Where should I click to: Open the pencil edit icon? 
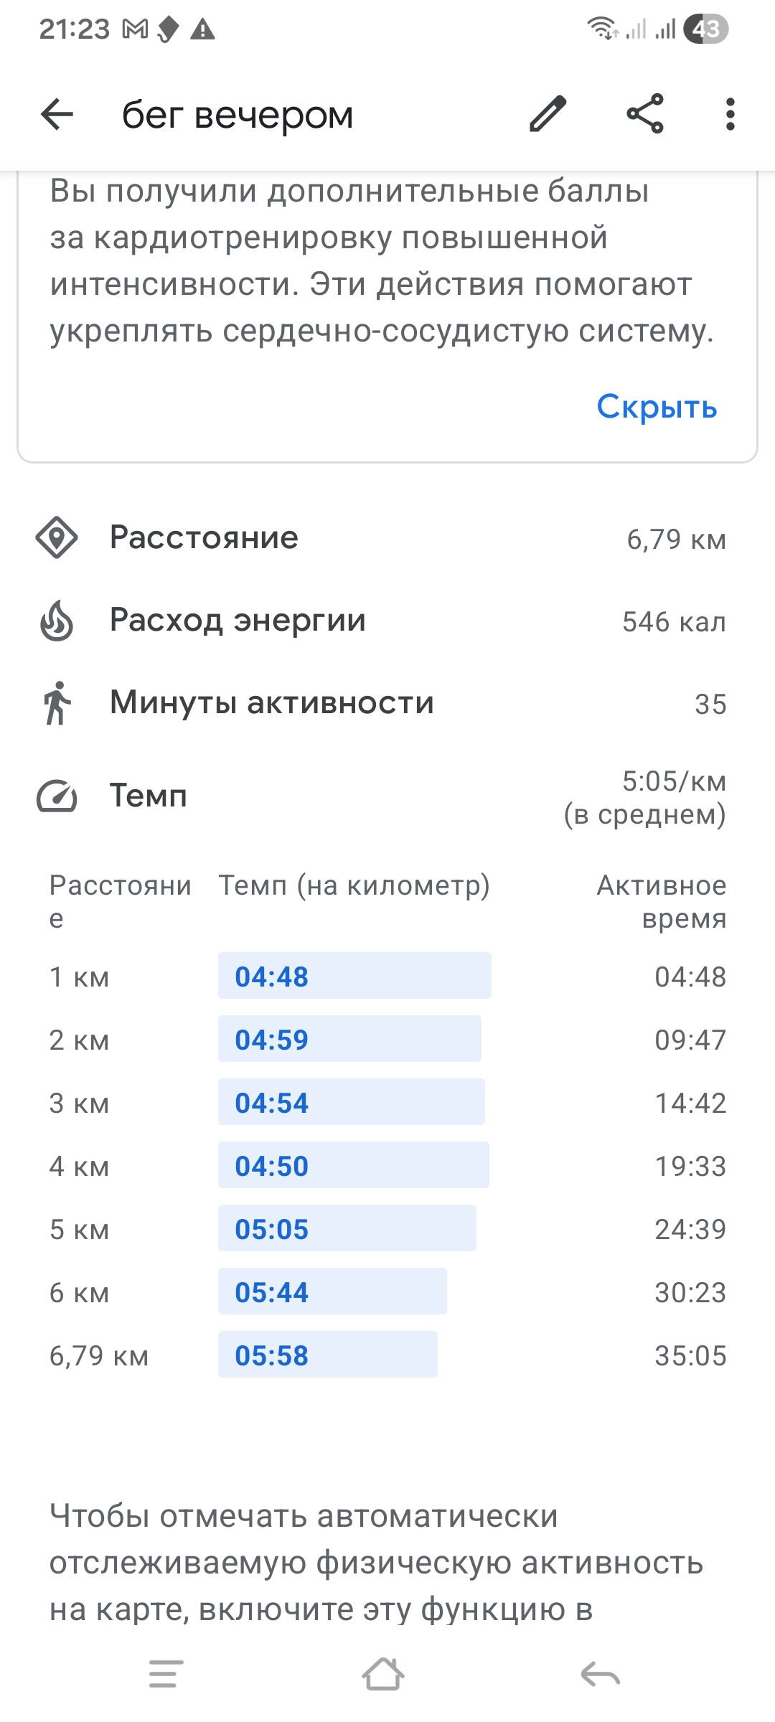click(x=548, y=114)
